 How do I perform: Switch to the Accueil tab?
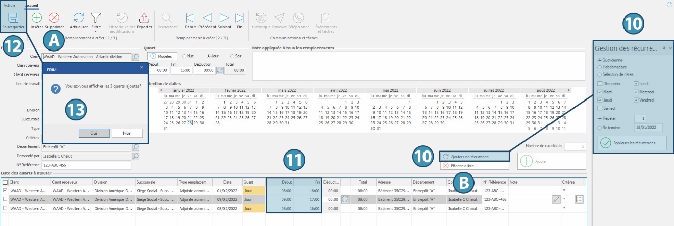point(33,6)
